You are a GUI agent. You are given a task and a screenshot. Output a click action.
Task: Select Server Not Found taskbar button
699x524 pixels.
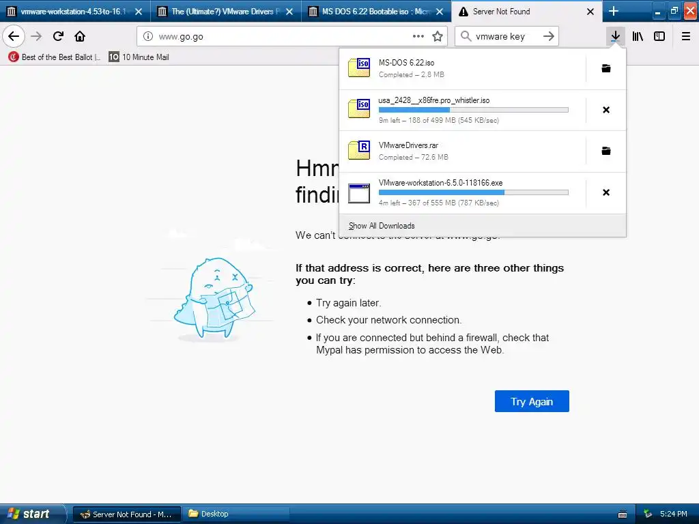click(x=126, y=514)
